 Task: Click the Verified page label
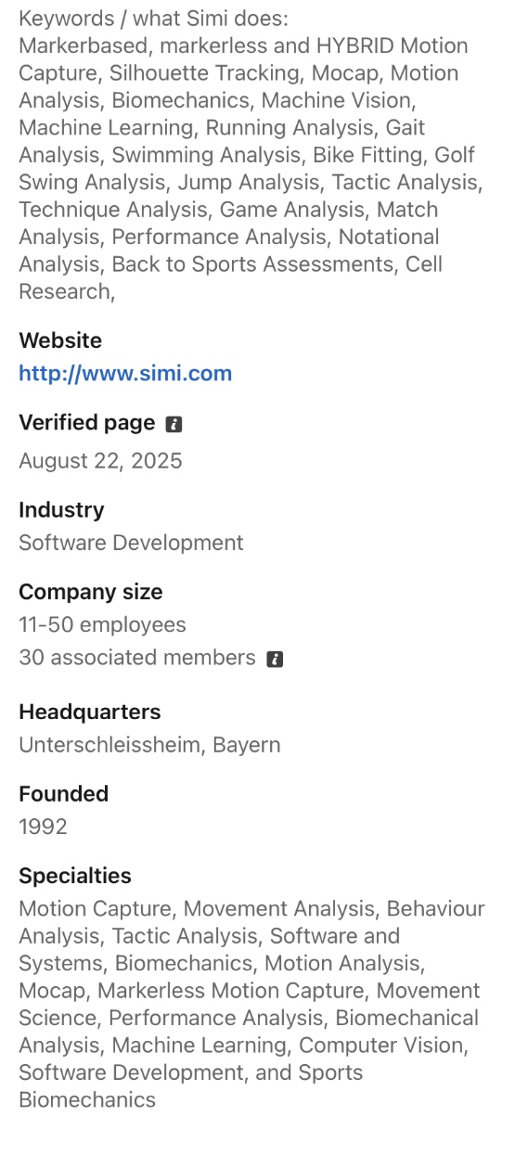[x=87, y=423]
